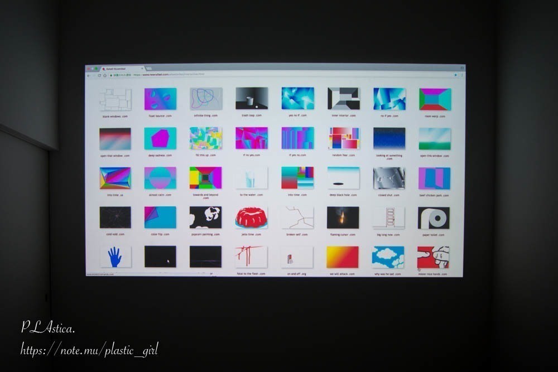Image resolution: width=558 pixels, height=372 pixels.
Task: Open the blank windows outline thumbnail
Action: pos(115,99)
